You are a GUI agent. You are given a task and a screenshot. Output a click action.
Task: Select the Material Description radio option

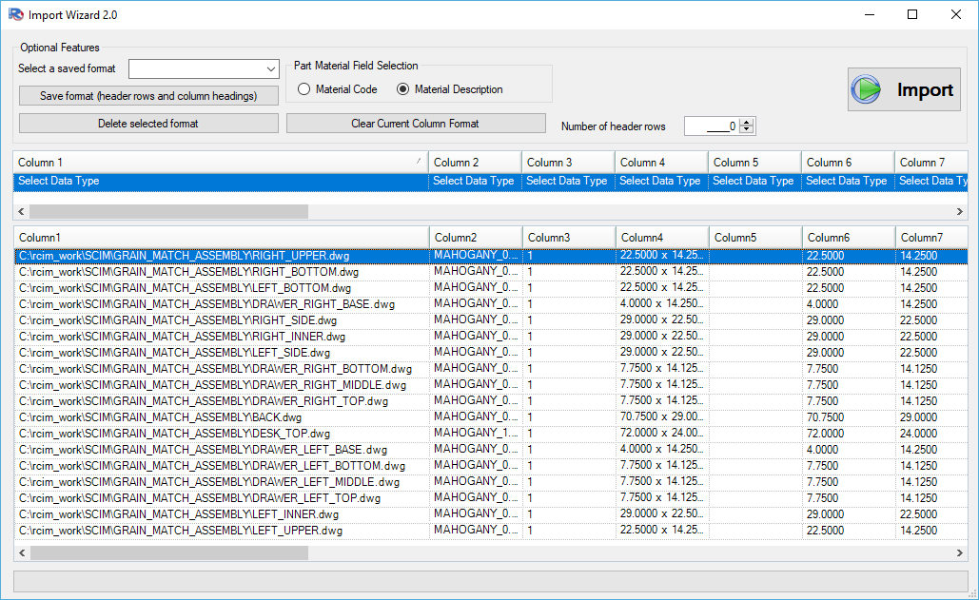[x=403, y=89]
